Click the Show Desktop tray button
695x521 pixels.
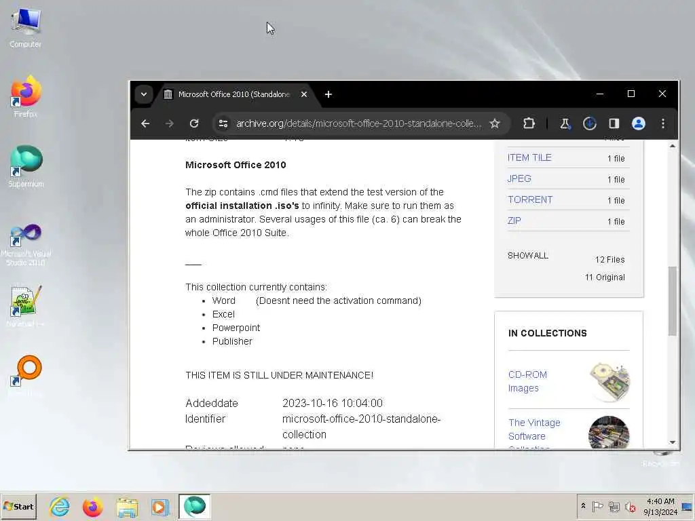(x=688, y=506)
